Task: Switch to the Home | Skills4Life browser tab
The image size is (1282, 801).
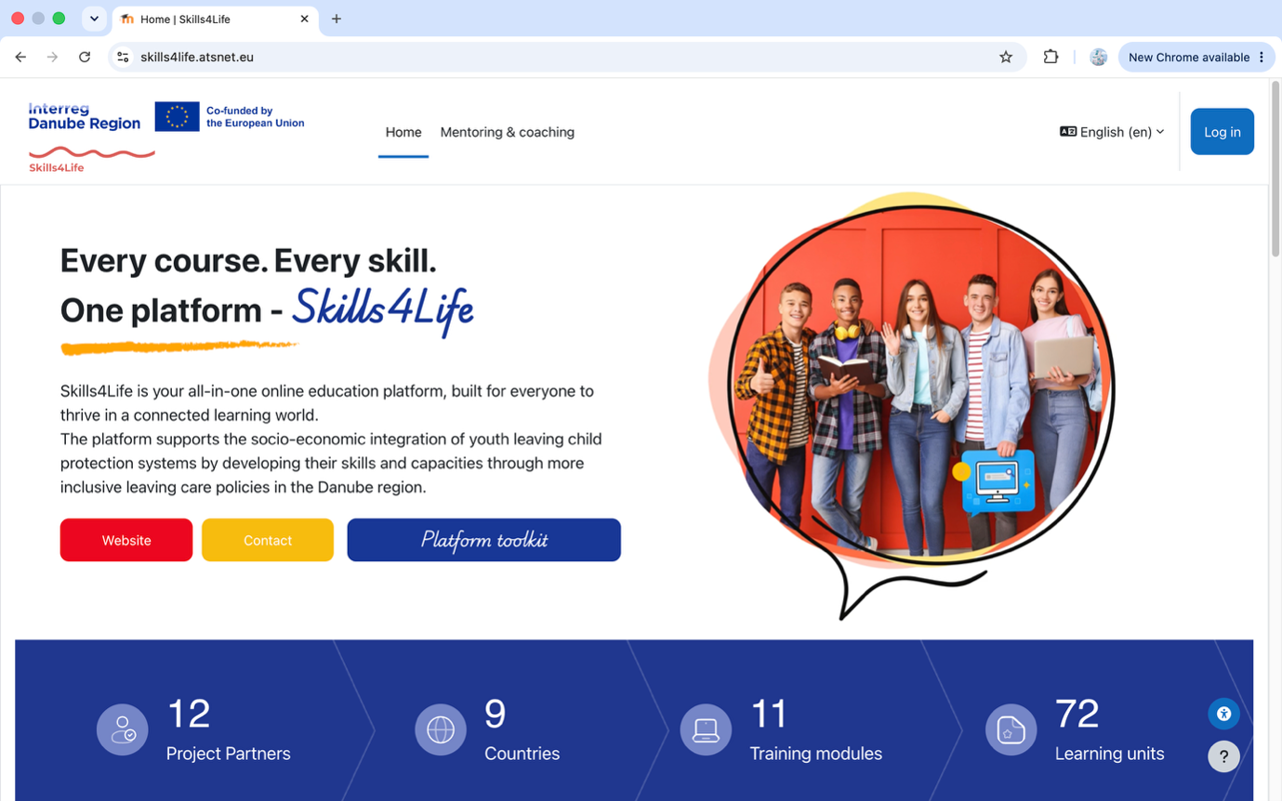Action: 215,19
